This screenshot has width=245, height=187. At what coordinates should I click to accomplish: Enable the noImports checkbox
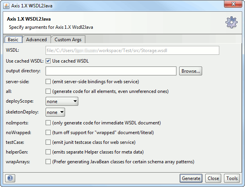48,122
